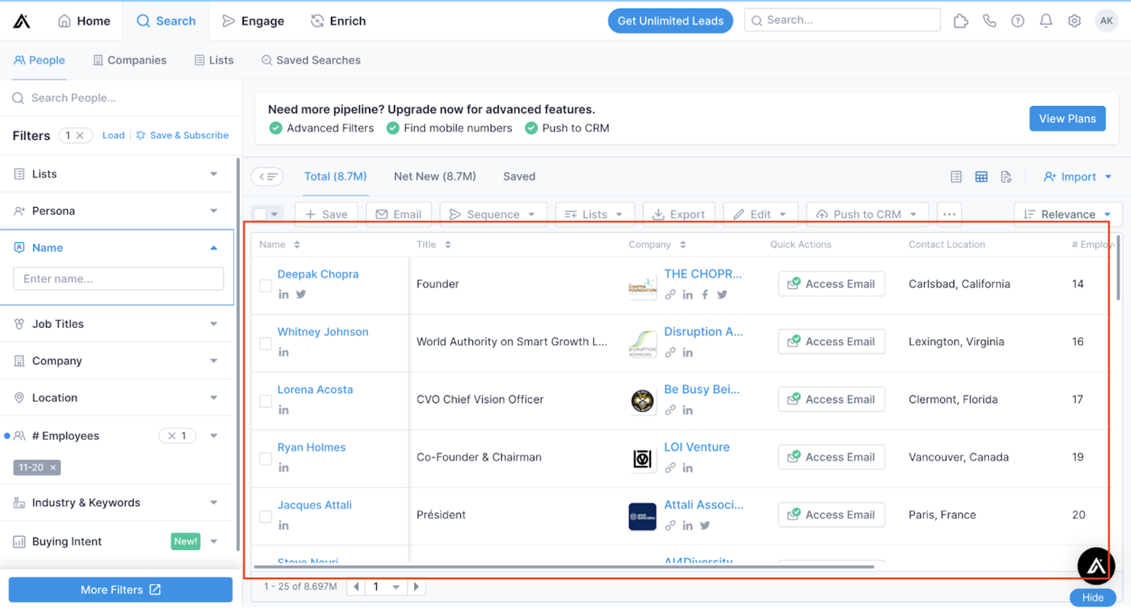Click Twitter icon under Deepak Chopra
Screen dimensions: 1131x608
coord(300,293)
